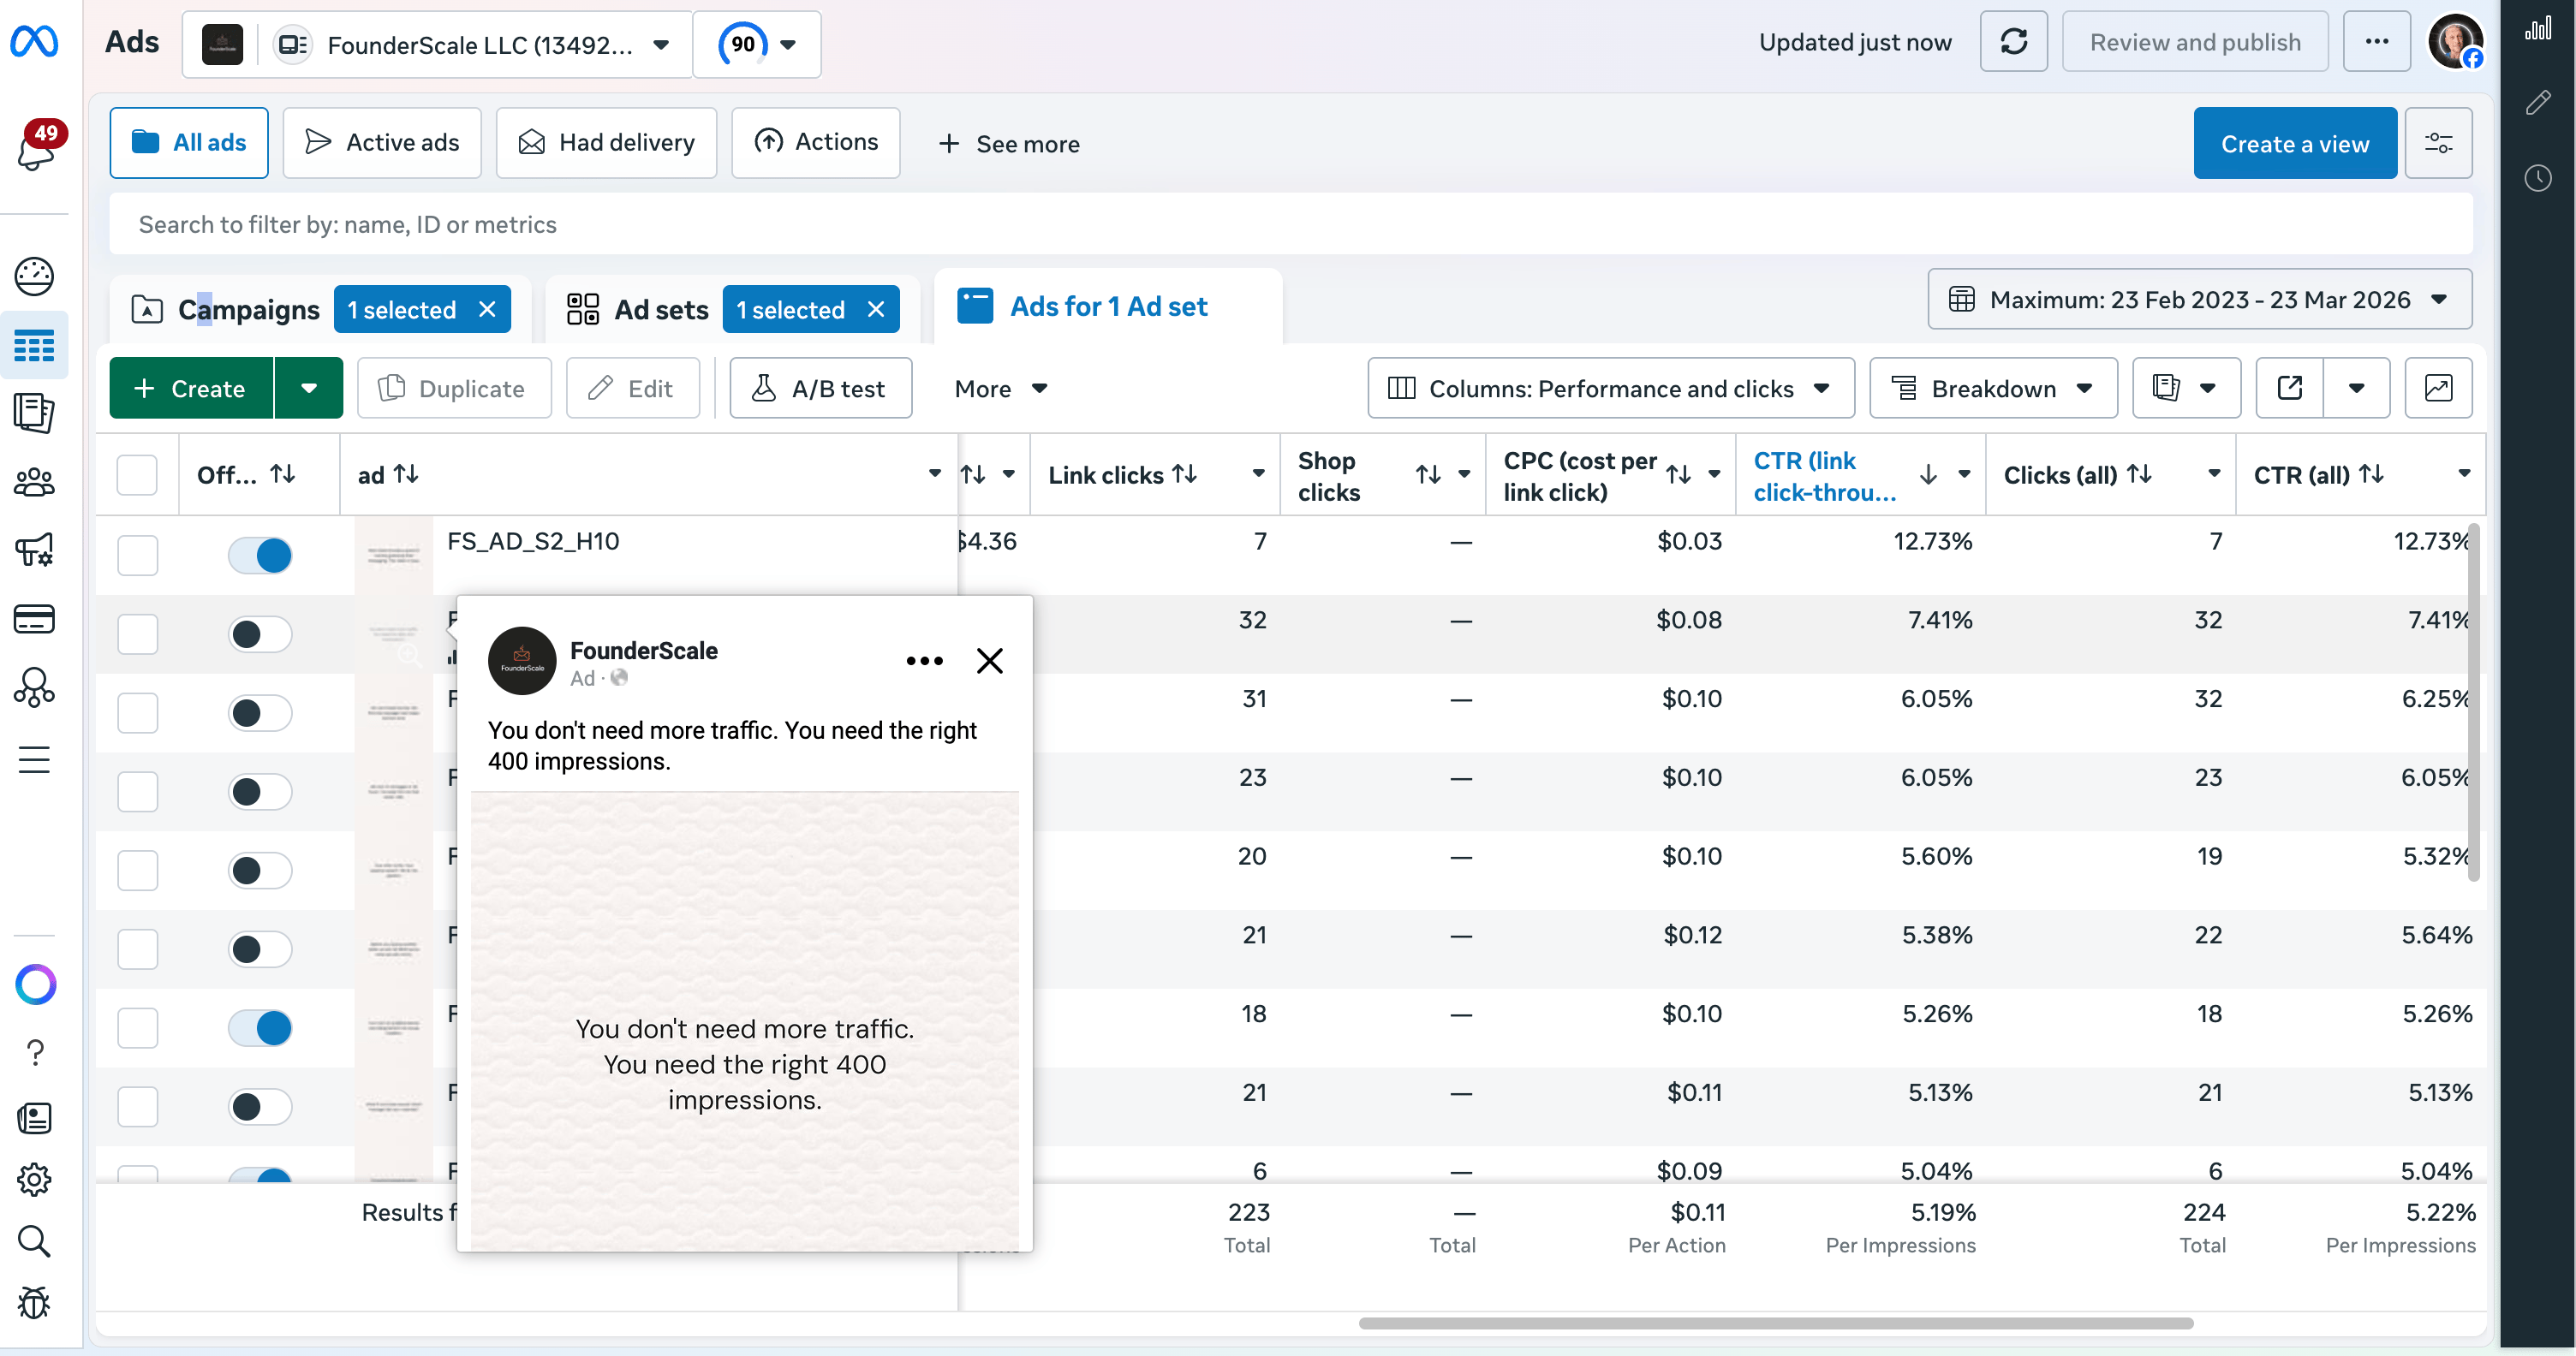Screen dimensions: 2576x1356
Task: Open notifications bell with 49 badge
Action: [x=36, y=148]
